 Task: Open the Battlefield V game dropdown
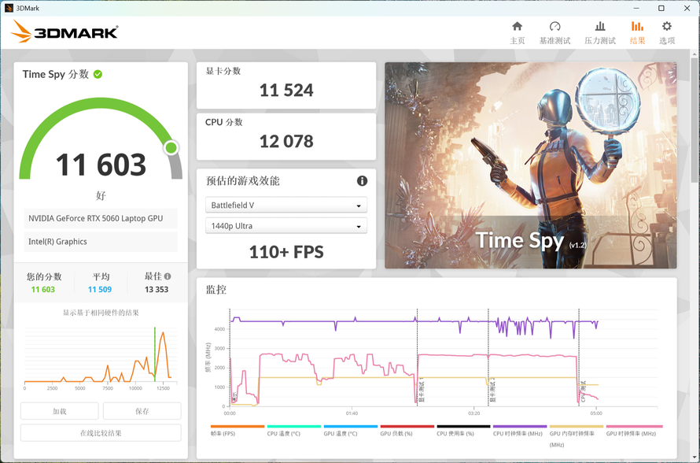[286, 206]
